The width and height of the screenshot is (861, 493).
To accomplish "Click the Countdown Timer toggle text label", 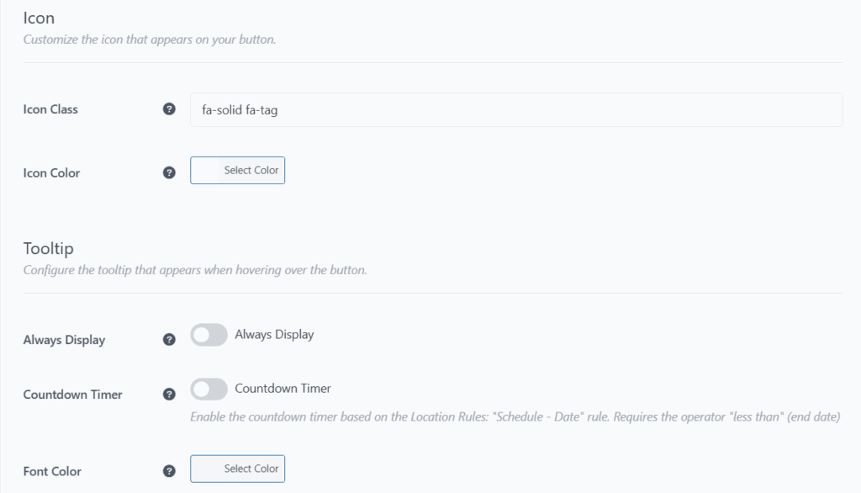I will (283, 388).
